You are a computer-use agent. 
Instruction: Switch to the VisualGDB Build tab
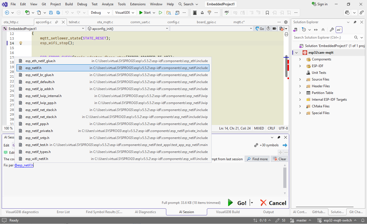(x=228, y=212)
